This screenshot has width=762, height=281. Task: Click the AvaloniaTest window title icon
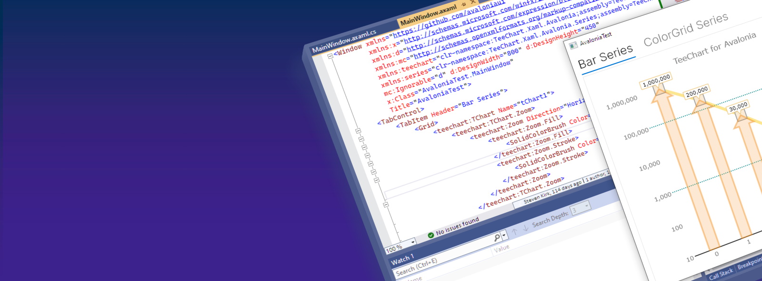coord(573,45)
